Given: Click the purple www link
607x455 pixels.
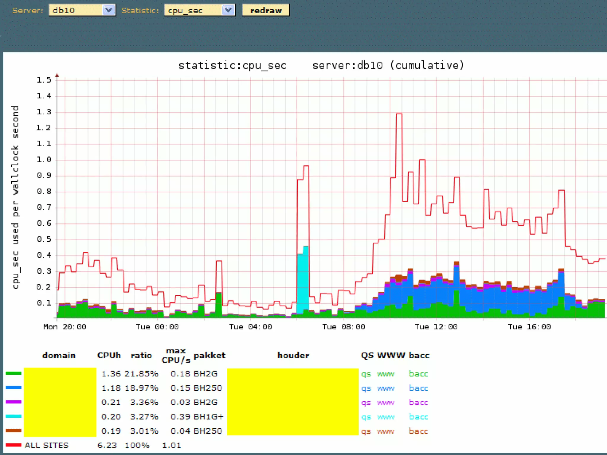Looking at the screenshot, I should [x=385, y=403].
